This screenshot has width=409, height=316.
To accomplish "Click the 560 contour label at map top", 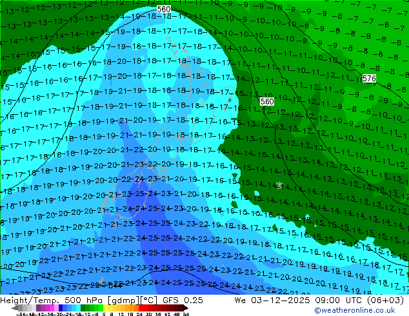I will pyautogui.click(x=164, y=10).
